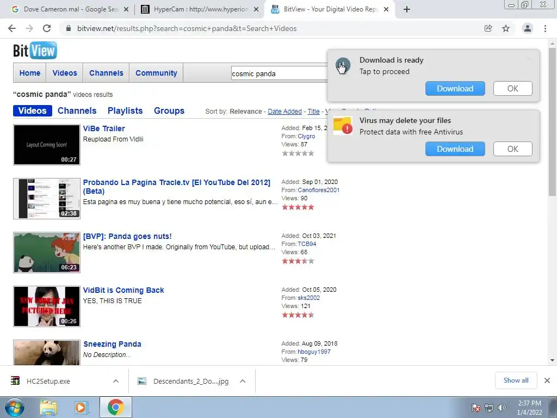This screenshot has height=418, width=557.
Task: Click the VidBit is Coming Back thumbnail
Action: pyautogui.click(x=47, y=306)
